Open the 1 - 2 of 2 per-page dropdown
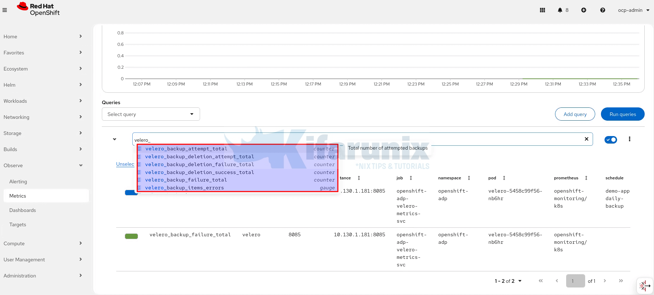The height and width of the screenshot is (295, 654). 508,281
